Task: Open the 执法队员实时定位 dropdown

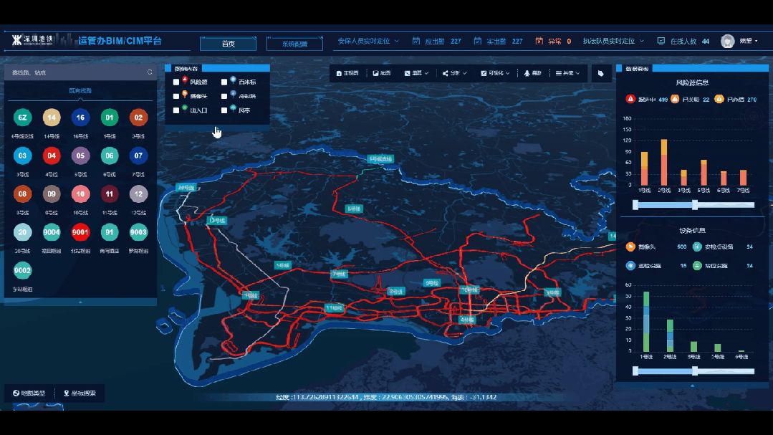Action: 613,41
